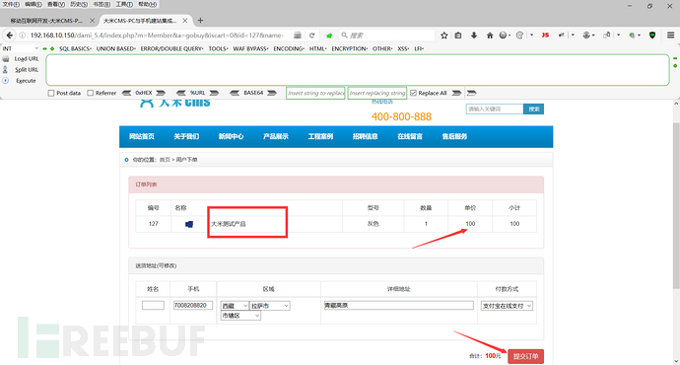Base64-decode with the arrow left of BASE64
The image size is (680, 365).
pyautogui.click(x=235, y=93)
